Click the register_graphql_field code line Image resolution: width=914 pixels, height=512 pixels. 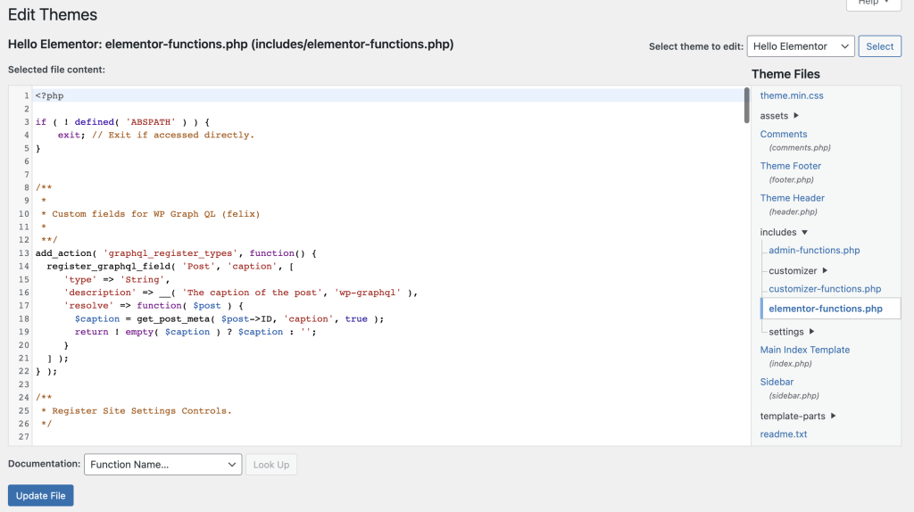pyautogui.click(x=170, y=266)
